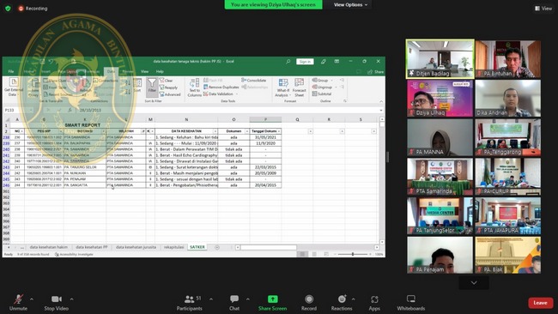Select the SATKER sheet tab

[x=197, y=247]
